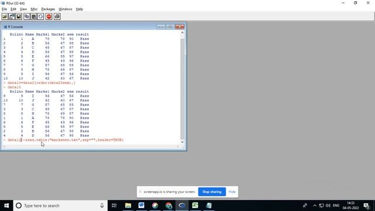Click the Copy and paste toolbar icon

pos(40,16)
